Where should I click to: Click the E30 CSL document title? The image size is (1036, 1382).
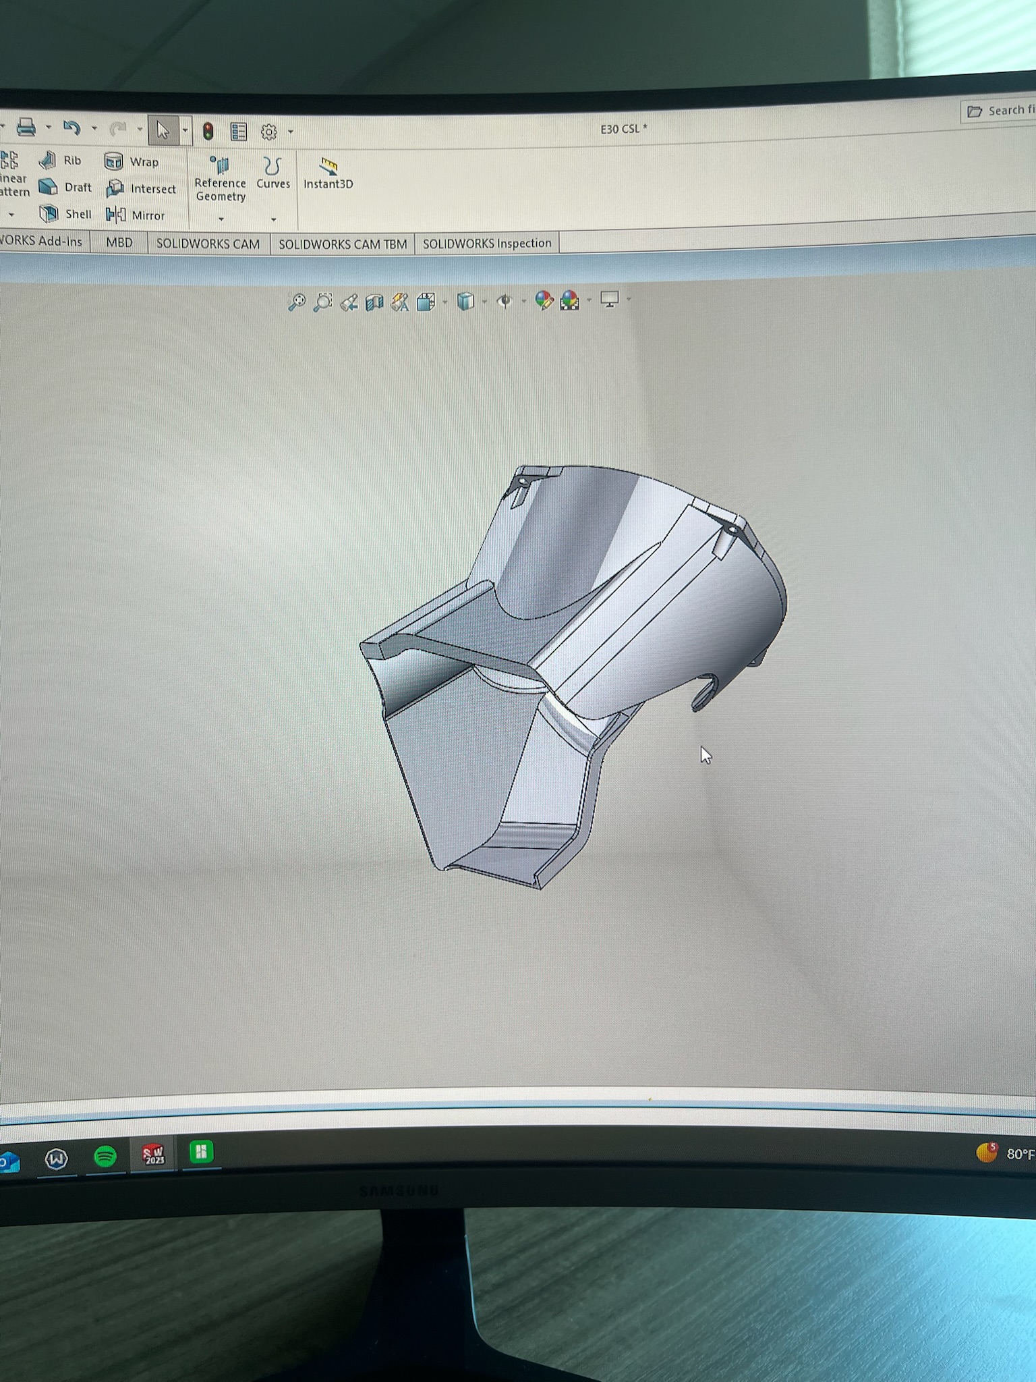(624, 128)
